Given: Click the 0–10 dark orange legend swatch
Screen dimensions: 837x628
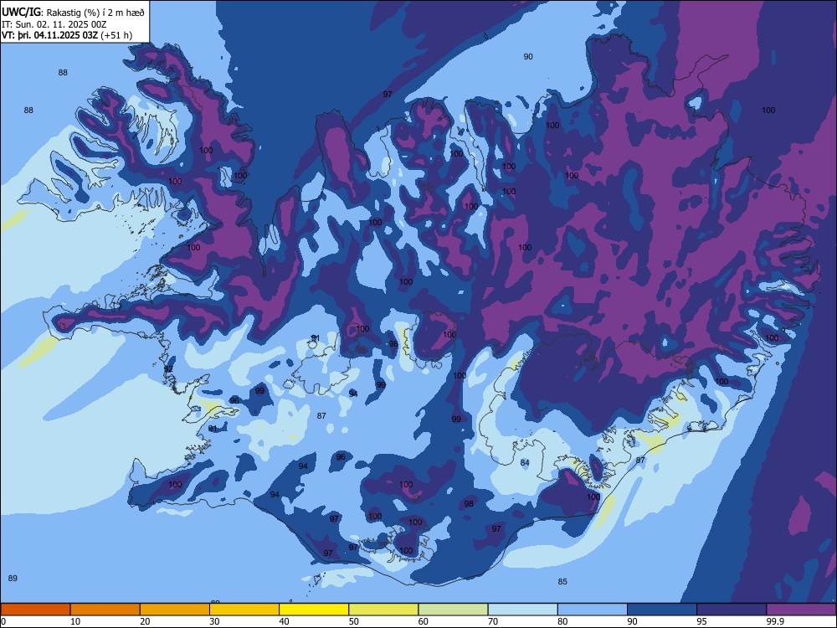Looking at the screenshot, I should pyautogui.click(x=35, y=610).
